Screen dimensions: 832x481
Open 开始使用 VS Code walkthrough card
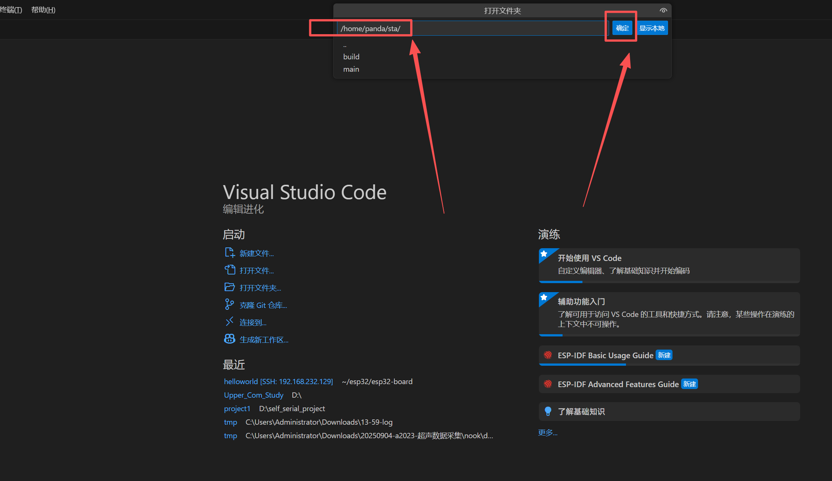pyautogui.click(x=669, y=265)
